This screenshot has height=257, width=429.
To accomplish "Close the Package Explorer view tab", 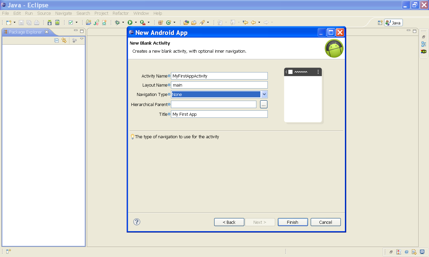I will click(x=47, y=32).
